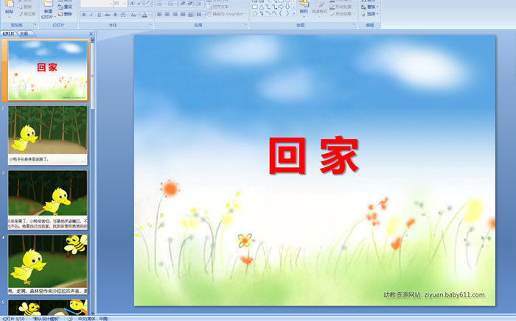516x321 pixels.
Task: Click the font color A icon
Action: pos(144,15)
